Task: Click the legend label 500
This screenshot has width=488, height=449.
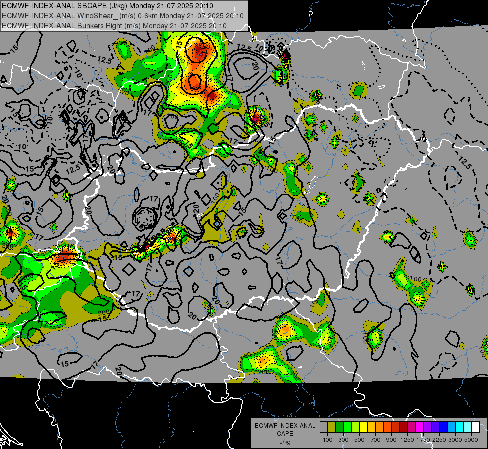Action: coord(359,440)
